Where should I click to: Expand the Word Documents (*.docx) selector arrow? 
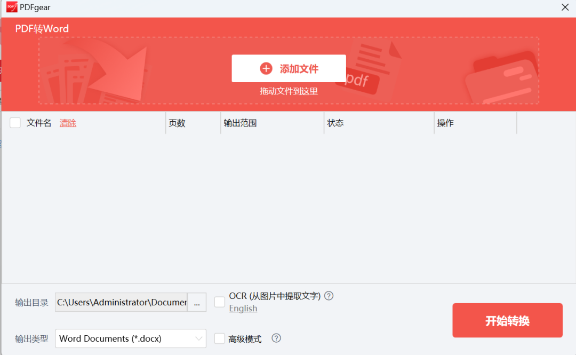click(198, 338)
